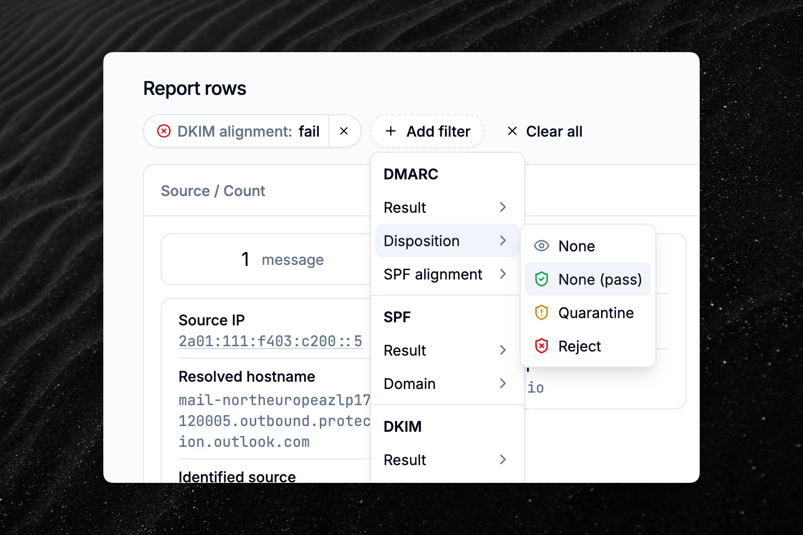Expand the SPF alignment submenu chevron
The height and width of the screenshot is (535, 803).
[503, 274]
